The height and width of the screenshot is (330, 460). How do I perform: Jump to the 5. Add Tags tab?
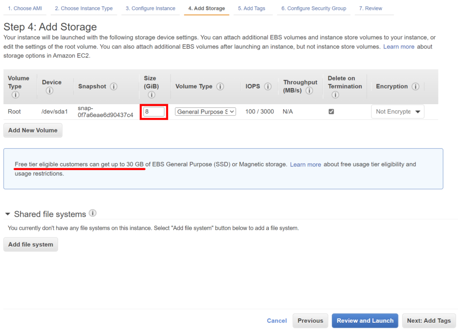[252, 9]
